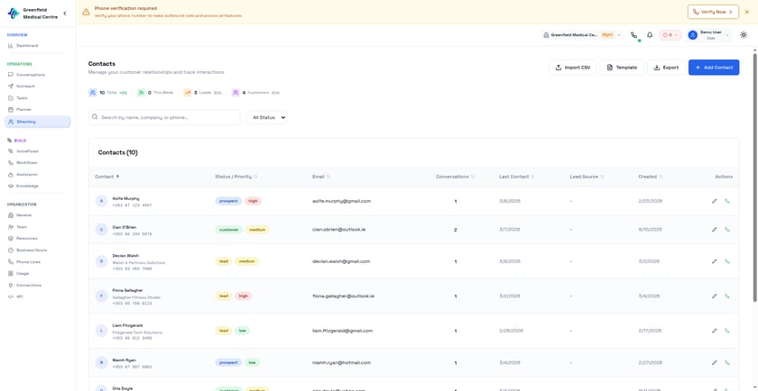Screen dimensions: 758x391
Task: Edit the Liam Fitzgerald contact
Action: pos(715,331)
